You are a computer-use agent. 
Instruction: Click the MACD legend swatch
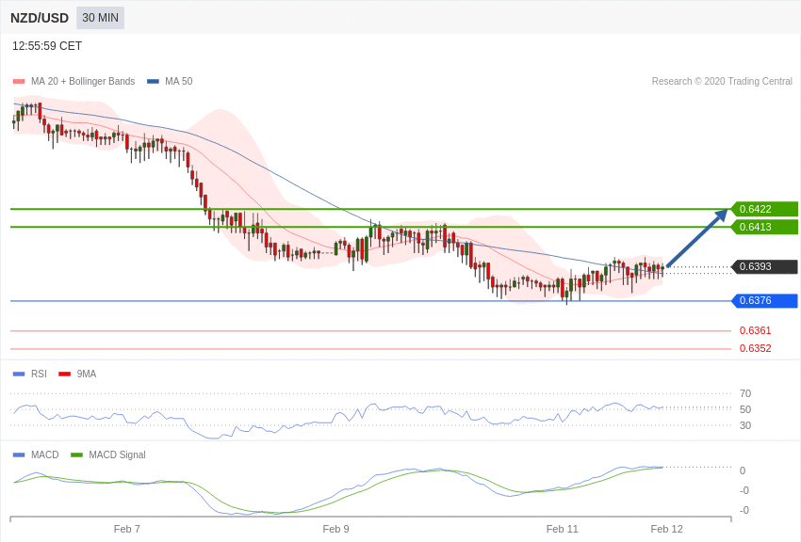pyautogui.click(x=19, y=454)
